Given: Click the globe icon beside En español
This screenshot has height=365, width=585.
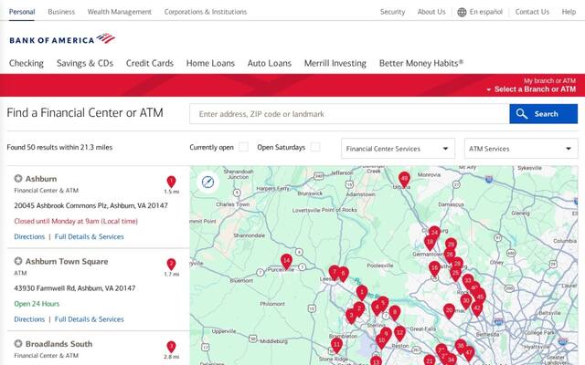Looking at the screenshot, I should click(462, 12).
